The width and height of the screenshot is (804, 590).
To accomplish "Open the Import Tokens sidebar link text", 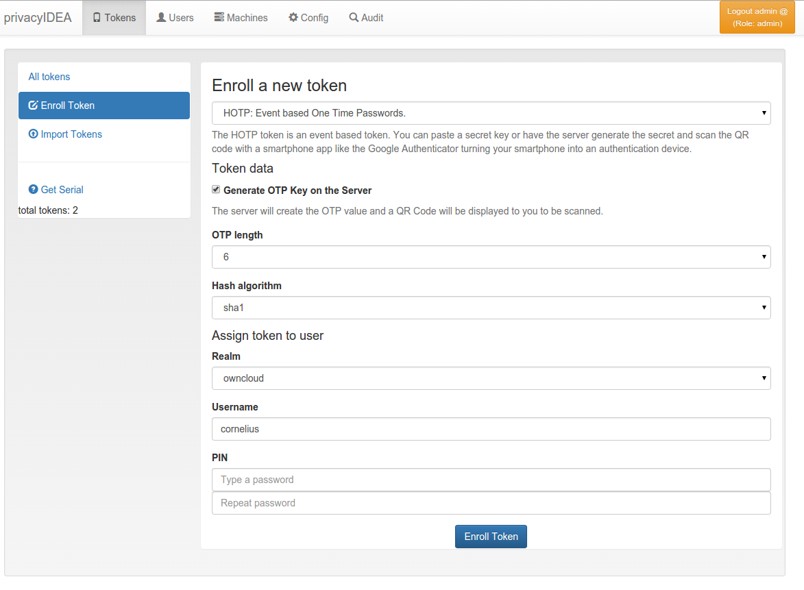I will pyautogui.click(x=71, y=134).
